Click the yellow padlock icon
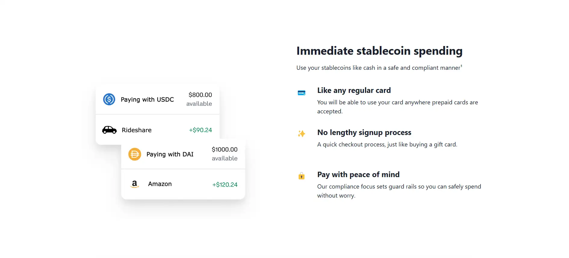 [x=301, y=176]
